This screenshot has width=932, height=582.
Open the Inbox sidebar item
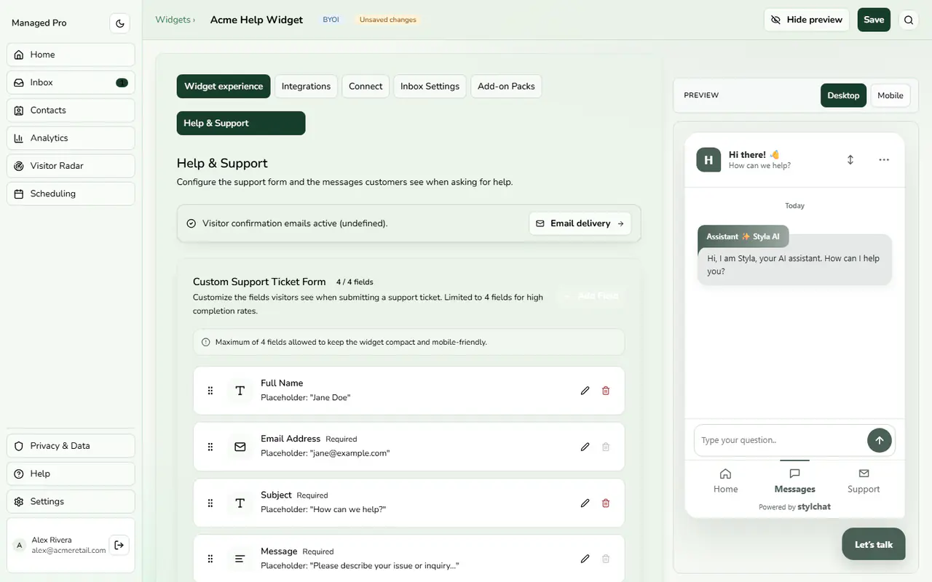71,82
